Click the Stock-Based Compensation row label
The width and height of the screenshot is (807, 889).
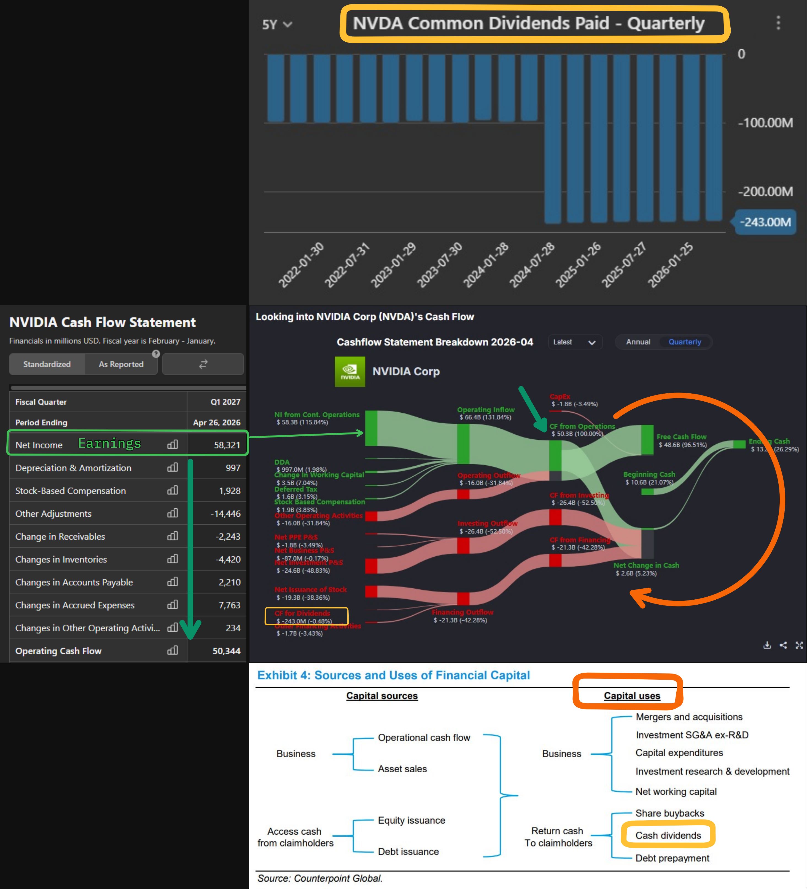pos(71,491)
